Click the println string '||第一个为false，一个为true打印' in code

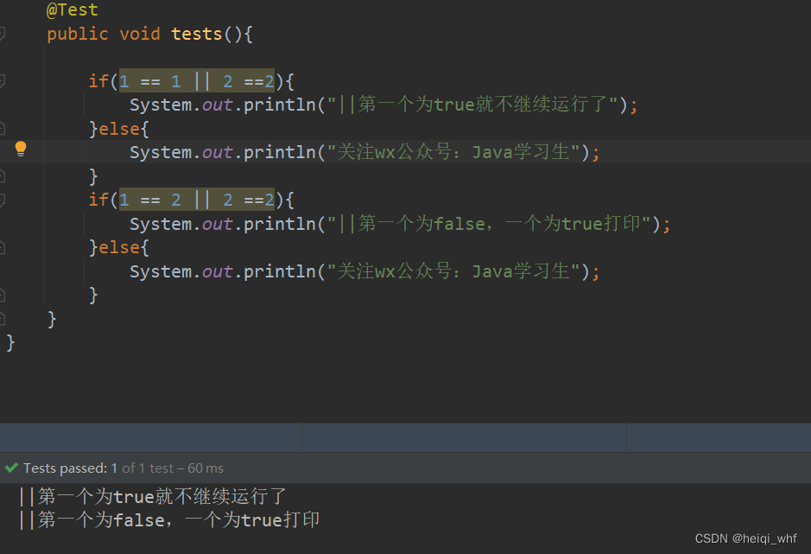click(x=489, y=224)
